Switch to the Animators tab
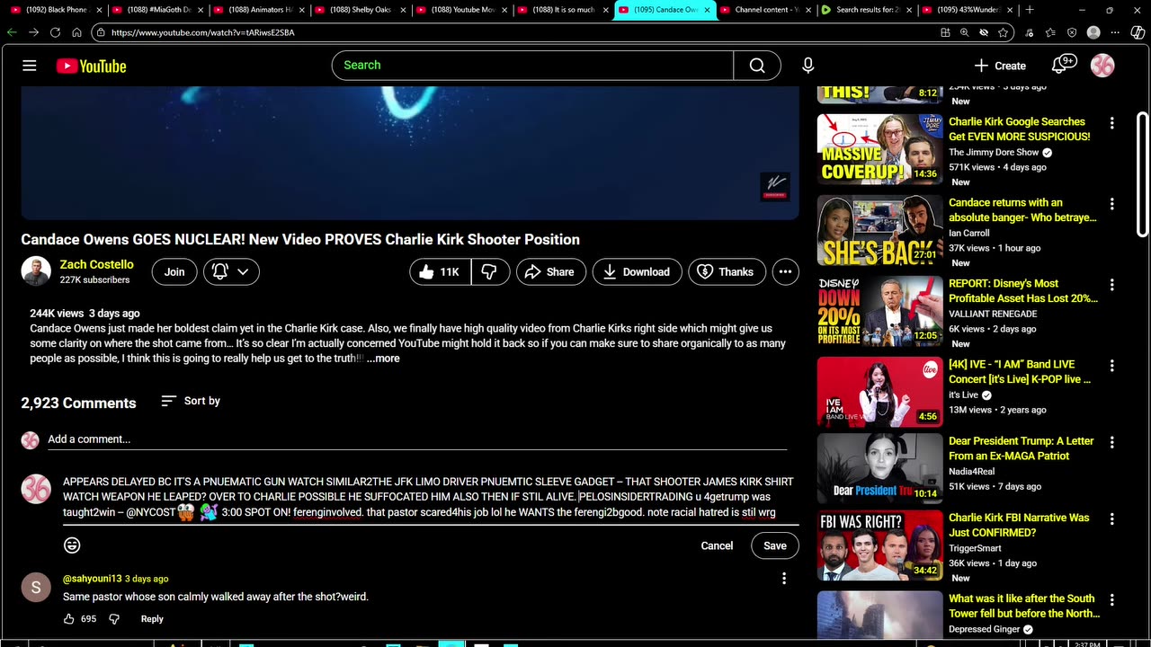Screen dimensions: 1151x647 (257, 10)
